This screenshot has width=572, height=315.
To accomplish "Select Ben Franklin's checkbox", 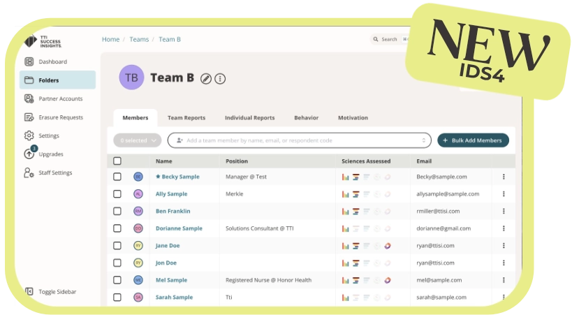I will click(117, 211).
